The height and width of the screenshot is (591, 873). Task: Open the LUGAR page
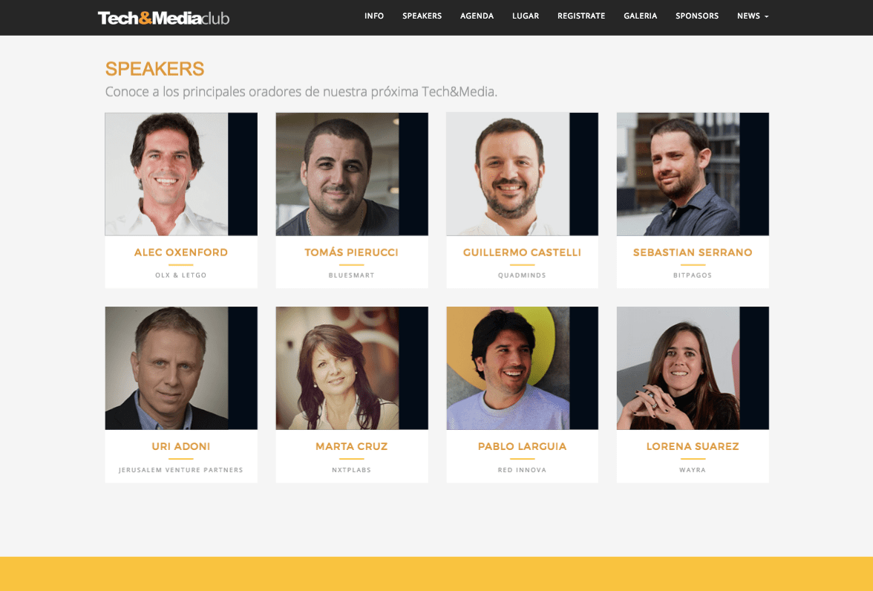point(526,16)
